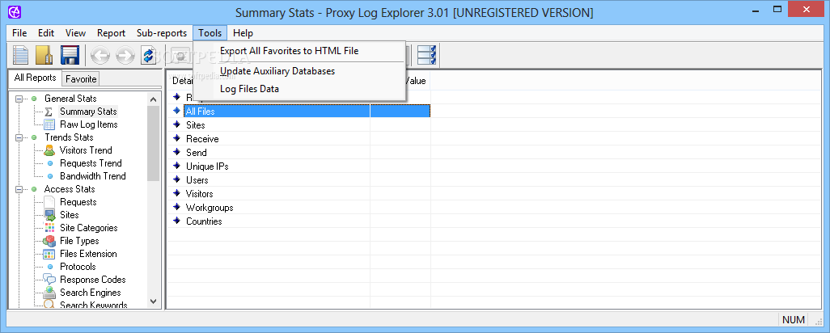Screen dimensions: 830x333
Task: Collapse the Trends Stats tree node
Action: point(19,137)
